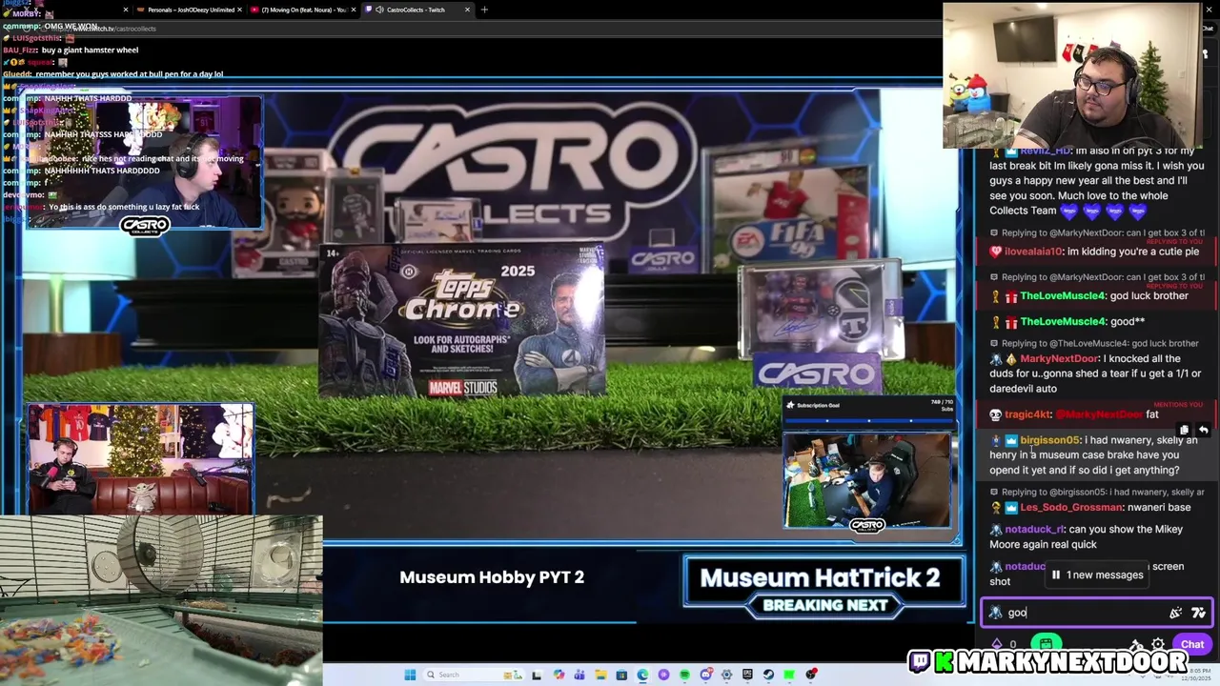The height and width of the screenshot is (686, 1220).
Task: Open MarkyNextDoor username in chat
Action: (1059, 359)
